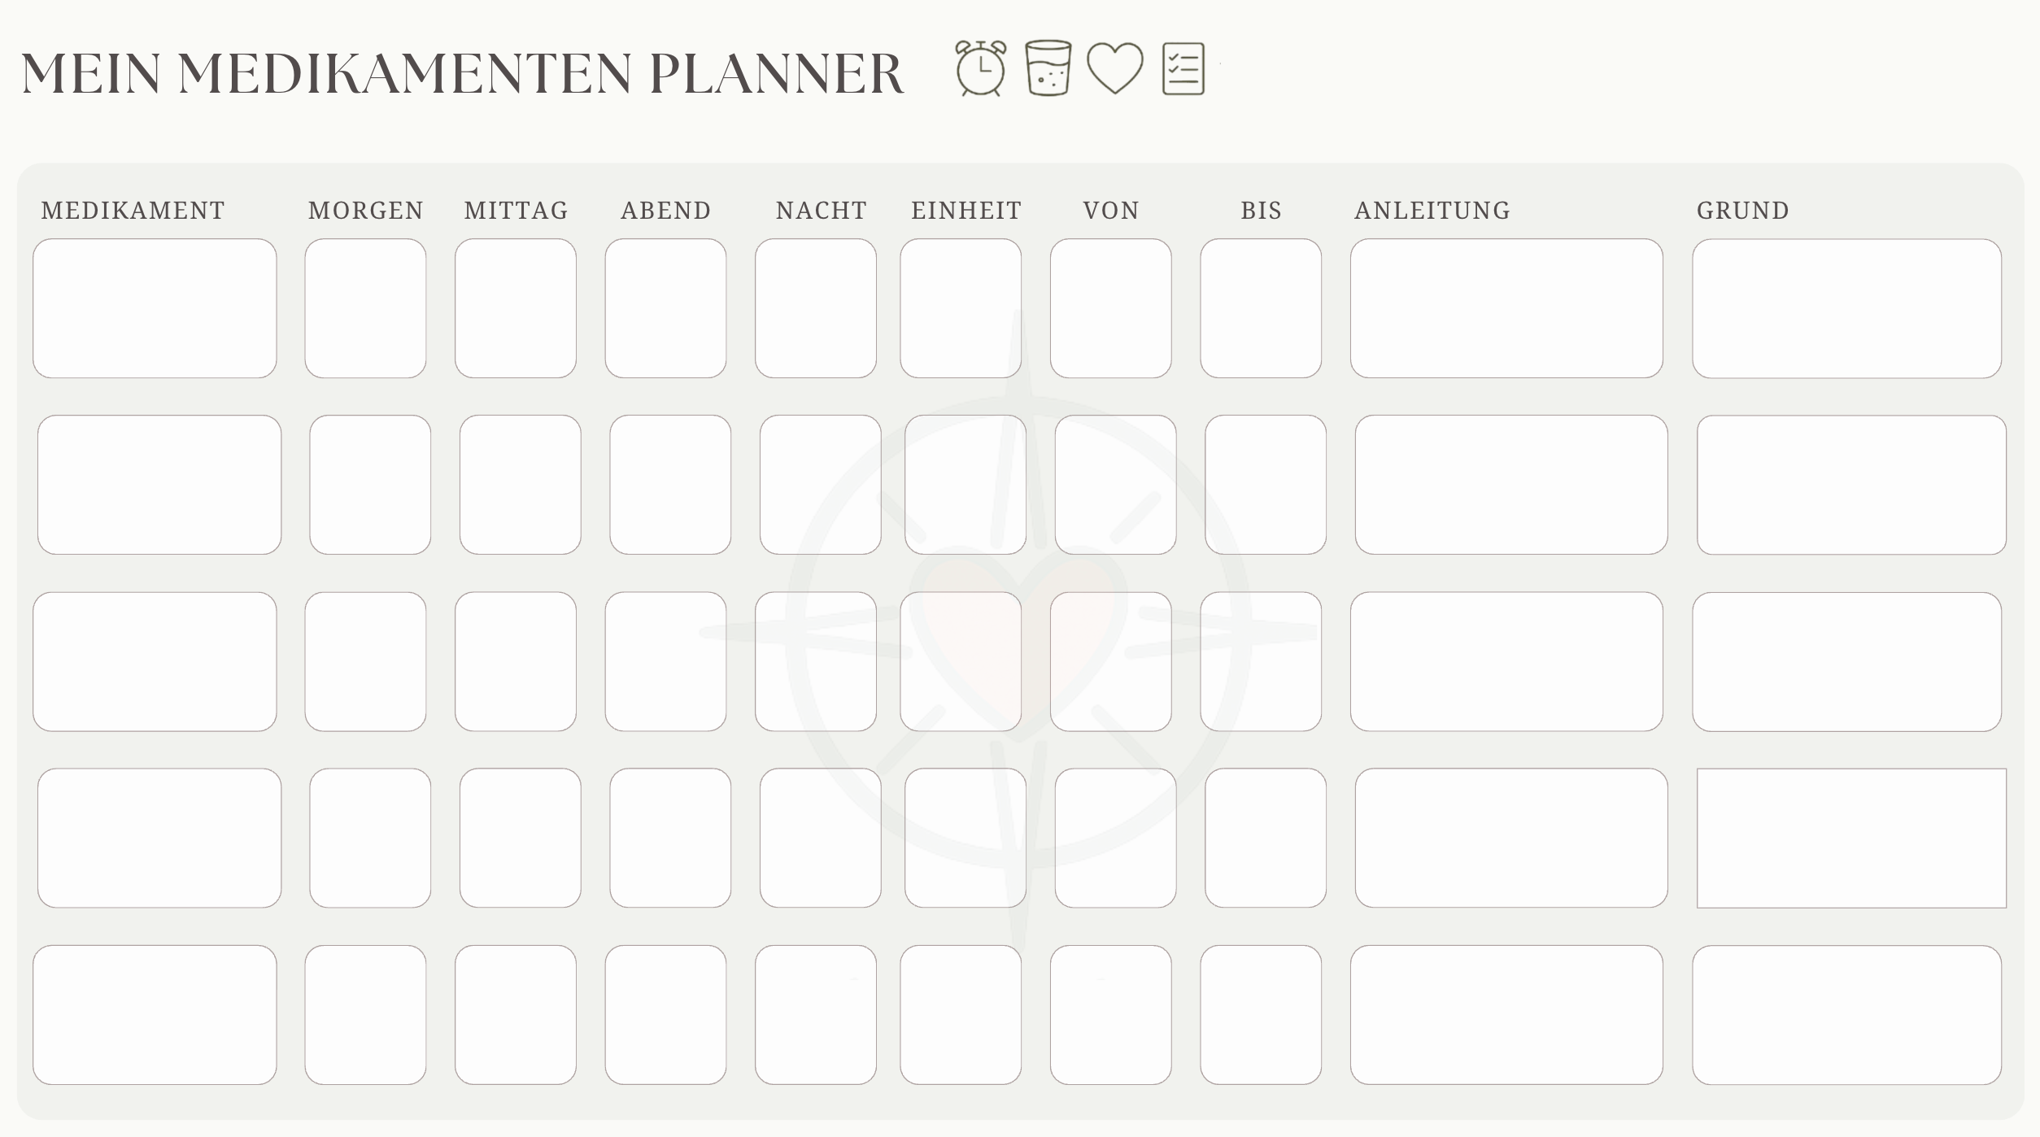This screenshot has width=2040, height=1137.
Task: Select the first row Morgen box
Action: pos(365,308)
